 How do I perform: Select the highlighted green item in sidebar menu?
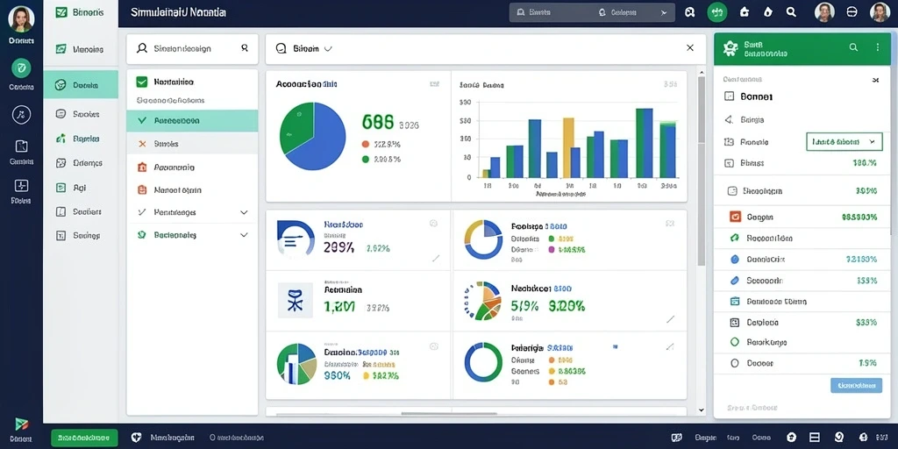[x=81, y=85]
